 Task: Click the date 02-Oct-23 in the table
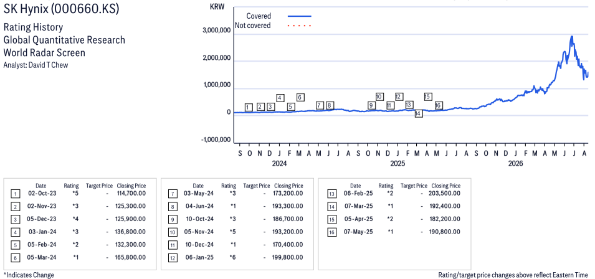(41, 193)
